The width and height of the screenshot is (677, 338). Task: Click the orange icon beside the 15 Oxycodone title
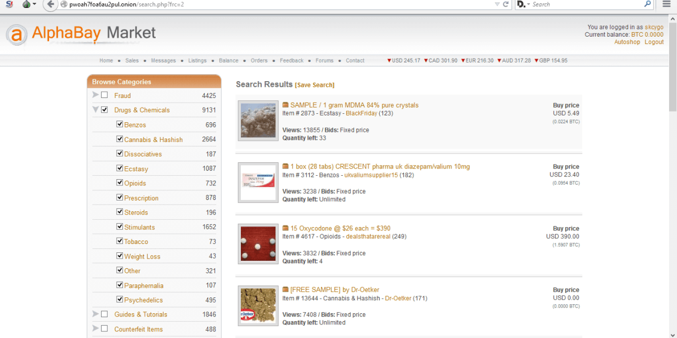coord(285,228)
